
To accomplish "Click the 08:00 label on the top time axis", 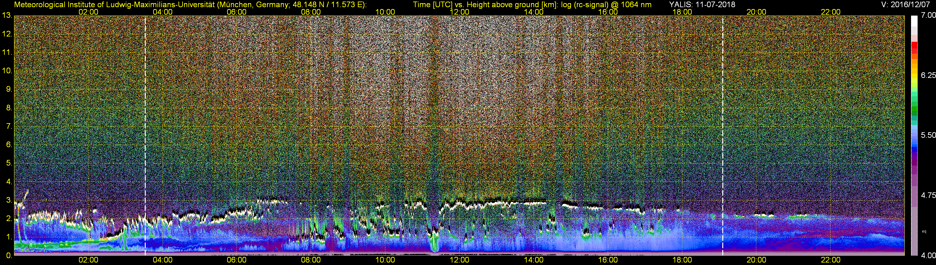I will (x=311, y=12).
